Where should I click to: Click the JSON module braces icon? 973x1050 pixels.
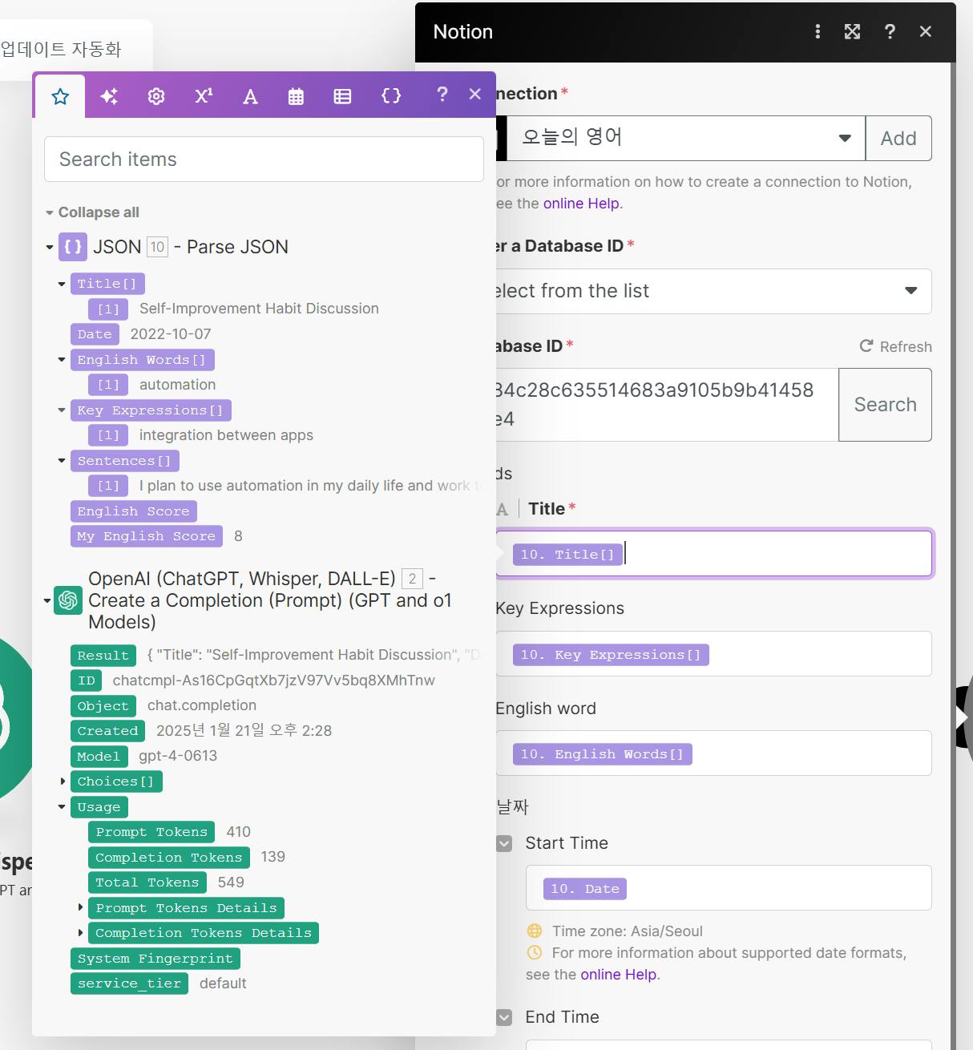pos(72,247)
